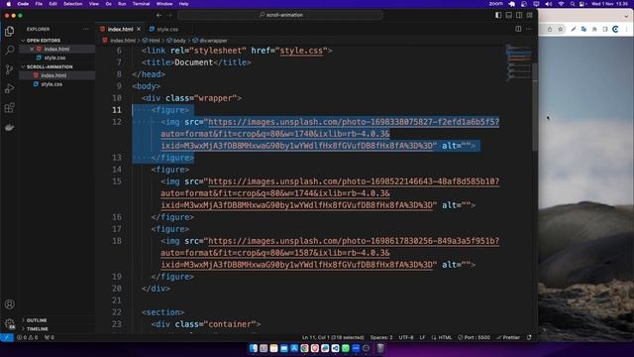This screenshot has height=357, width=634.
Task: Click the Split Editor Right icon
Action: [x=518, y=29]
